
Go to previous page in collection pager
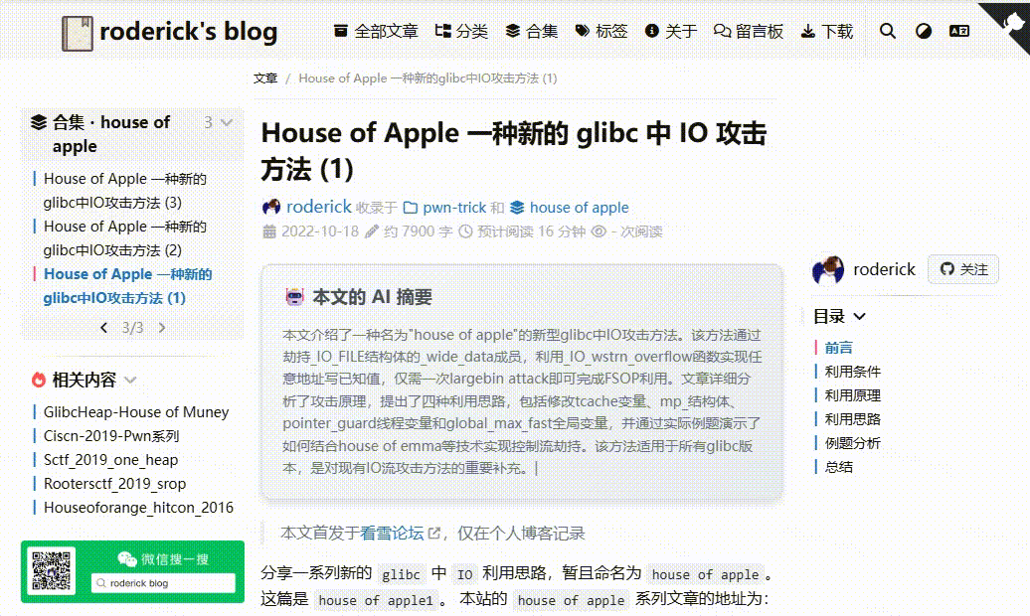pos(103,327)
